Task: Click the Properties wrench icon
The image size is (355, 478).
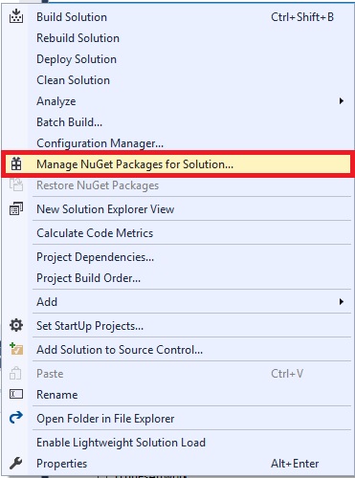Action: [x=16, y=463]
